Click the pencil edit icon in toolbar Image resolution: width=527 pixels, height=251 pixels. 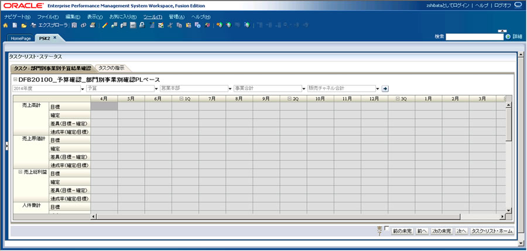105,26
